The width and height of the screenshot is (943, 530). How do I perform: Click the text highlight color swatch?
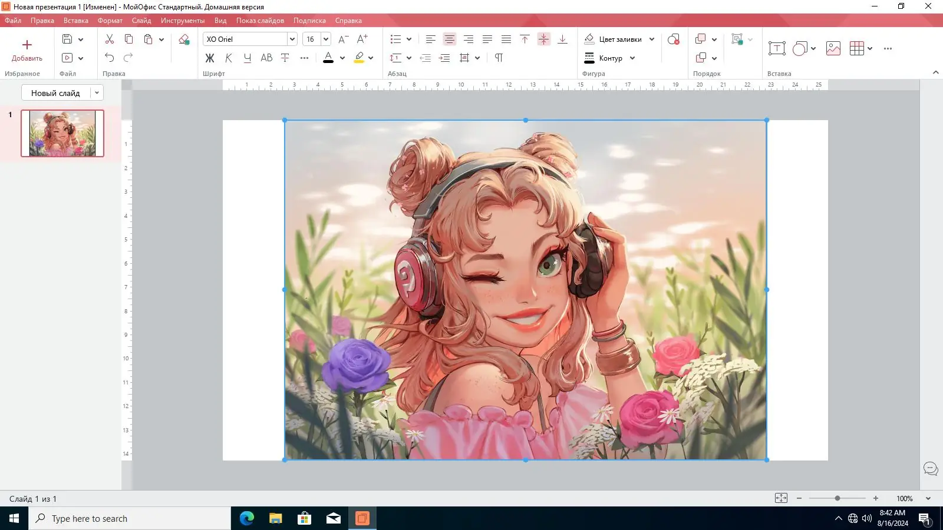[x=359, y=58]
